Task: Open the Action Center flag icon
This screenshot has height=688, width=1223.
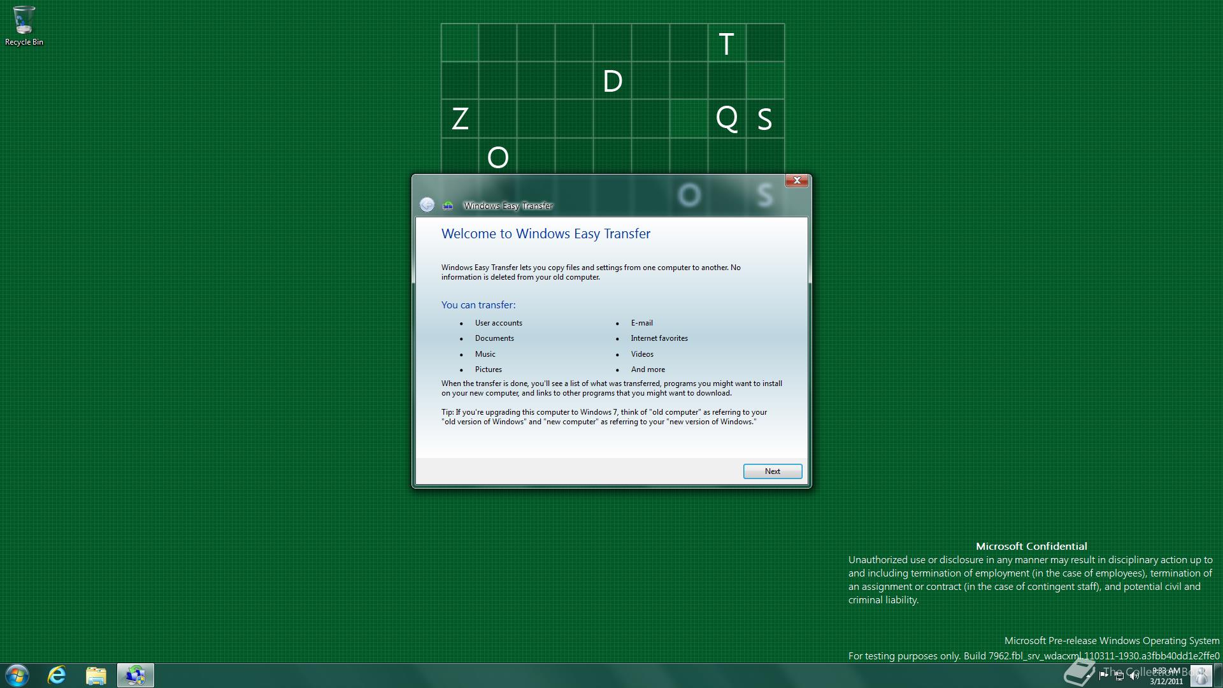Action: (x=1103, y=676)
